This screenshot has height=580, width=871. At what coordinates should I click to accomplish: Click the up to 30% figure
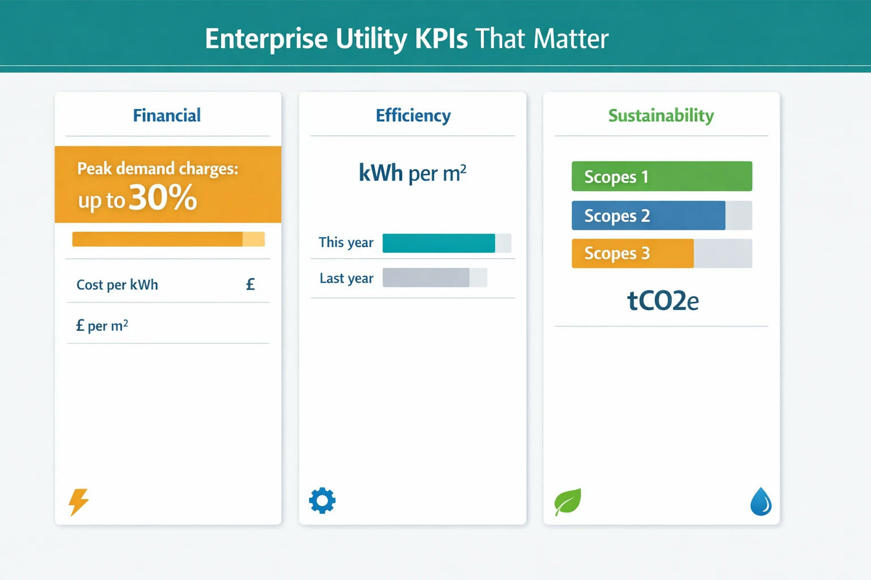click(x=138, y=199)
